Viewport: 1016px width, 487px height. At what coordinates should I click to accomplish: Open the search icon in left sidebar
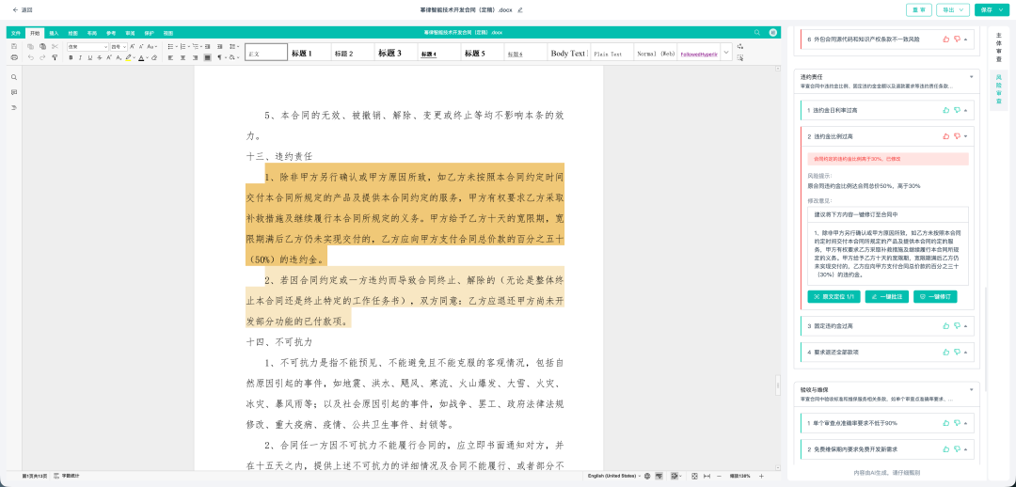[14, 77]
